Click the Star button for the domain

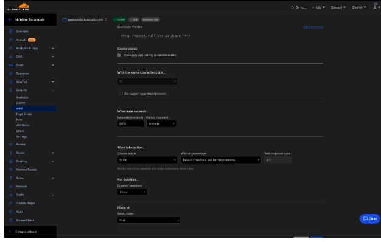click(134, 19)
